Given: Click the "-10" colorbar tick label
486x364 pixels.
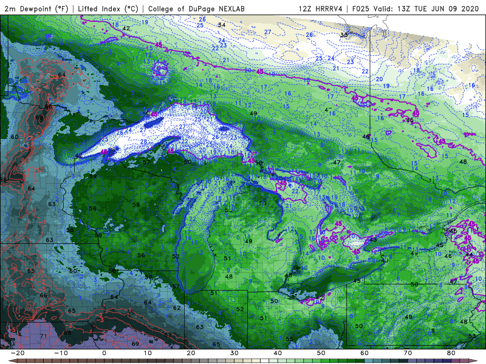Looking at the screenshot, I should (x=61, y=353).
